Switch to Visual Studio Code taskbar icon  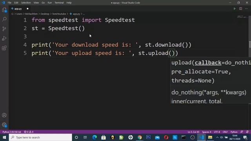(201, 137)
